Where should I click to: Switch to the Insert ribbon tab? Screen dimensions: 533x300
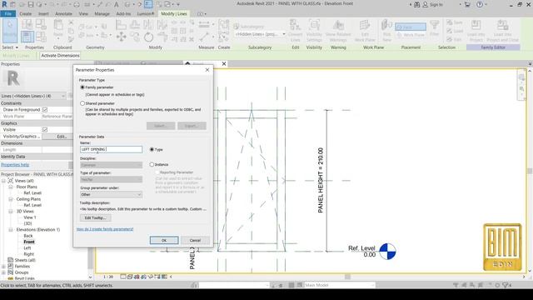[43, 14]
